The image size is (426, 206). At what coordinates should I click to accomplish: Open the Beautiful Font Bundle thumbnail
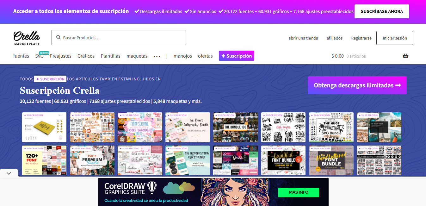[x=283, y=160]
